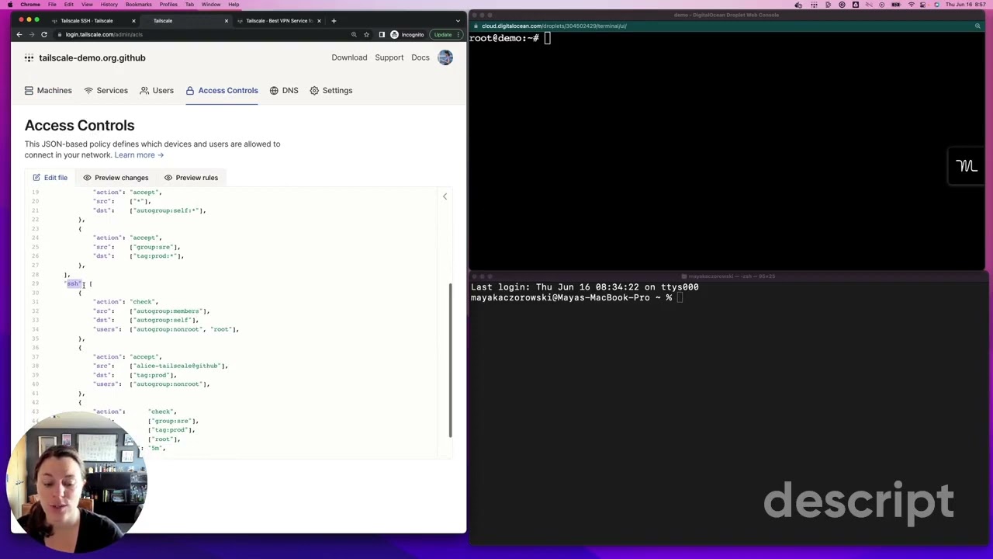Go to the Services section

click(x=106, y=90)
